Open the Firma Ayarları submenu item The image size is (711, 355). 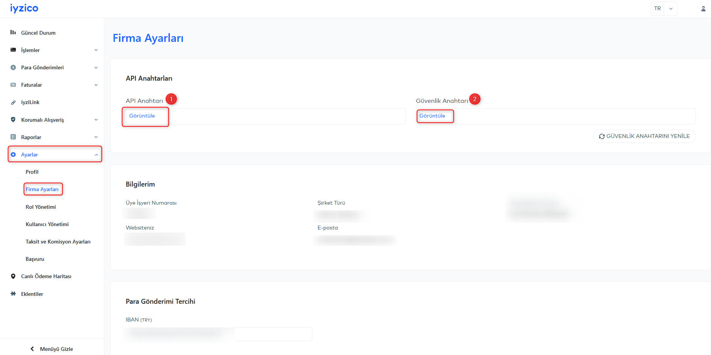pyautogui.click(x=42, y=189)
